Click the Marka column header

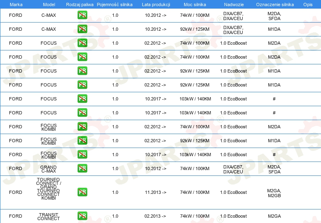[x=16, y=5]
